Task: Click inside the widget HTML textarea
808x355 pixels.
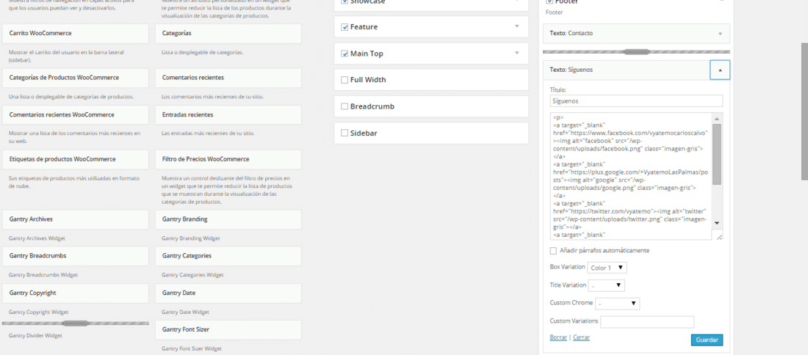Action: tap(631, 176)
